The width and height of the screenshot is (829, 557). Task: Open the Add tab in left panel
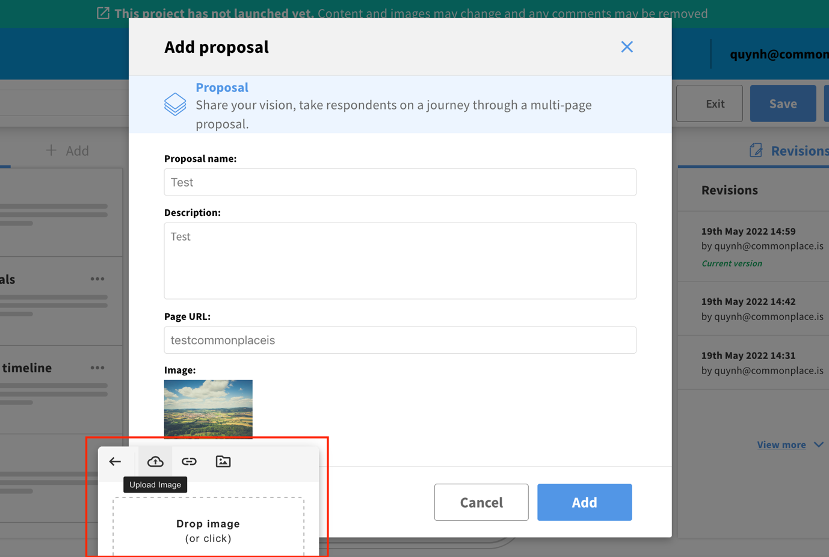(67, 150)
